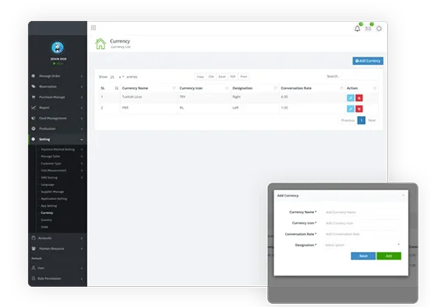Viewport: 430px width, 307px height.
Task: Open the mail envelope icon
Action: pyautogui.click(x=368, y=29)
